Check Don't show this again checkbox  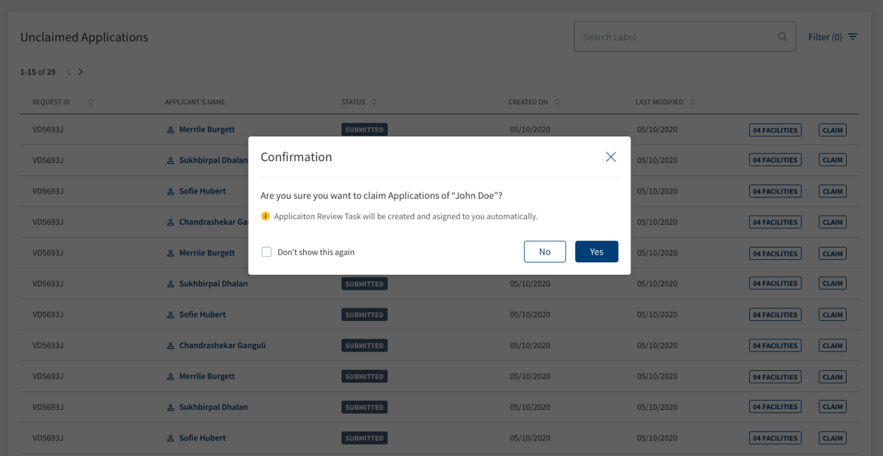[266, 252]
